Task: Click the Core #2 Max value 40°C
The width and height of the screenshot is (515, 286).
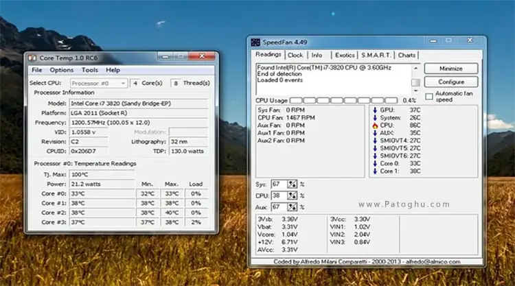Action: point(172,213)
